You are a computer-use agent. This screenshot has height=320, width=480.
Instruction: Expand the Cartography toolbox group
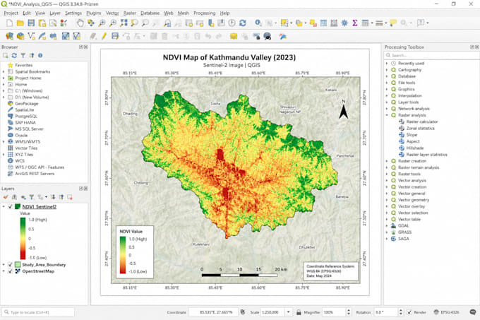point(387,70)
